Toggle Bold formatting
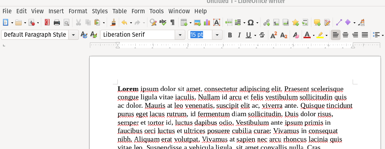 (x=230, y=35)
